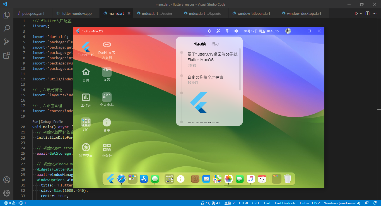The height and width of the screenshot is (206, 381).
Task: Open the 工作台 workbench icon
Action: click(86, 98)
